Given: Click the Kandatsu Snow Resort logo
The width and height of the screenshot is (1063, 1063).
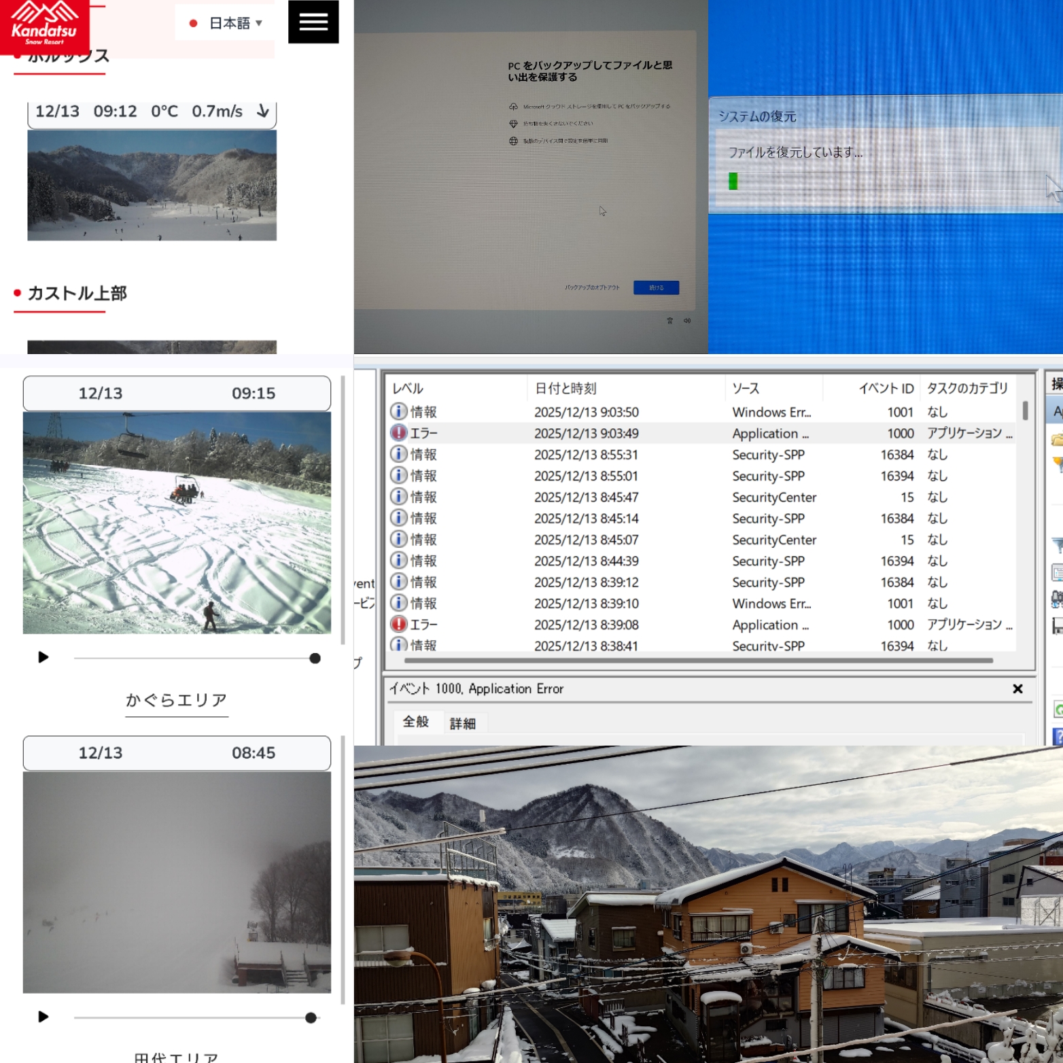Looking at the screenshot, I should point(44,27).
